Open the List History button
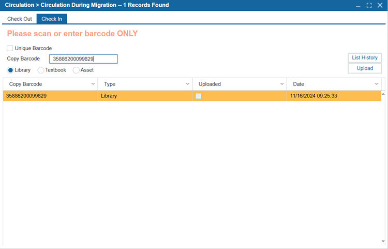Screen dimensions: 388x249 point(365,57)
